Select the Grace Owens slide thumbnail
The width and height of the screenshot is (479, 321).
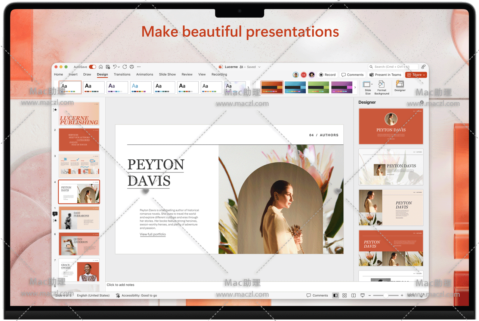(x=79, y=270)
